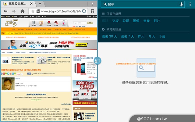Screen dimensions: 195x122
Task: Filter search by 交談 category
Action: pyautogui.click(x=115, y=21)
